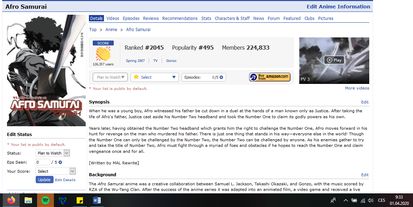This screenshot has width=413, height=207.
Task: Click the Update button
Action: 44,180
